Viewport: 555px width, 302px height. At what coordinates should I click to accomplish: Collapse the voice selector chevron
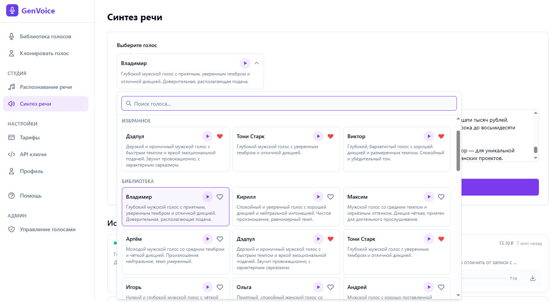(x=257, y=63)
